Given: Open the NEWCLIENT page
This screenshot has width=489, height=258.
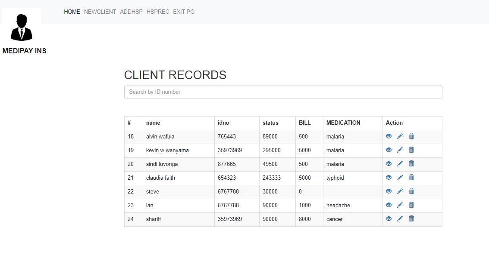Looking at the screenshot, I should point(100,12).
